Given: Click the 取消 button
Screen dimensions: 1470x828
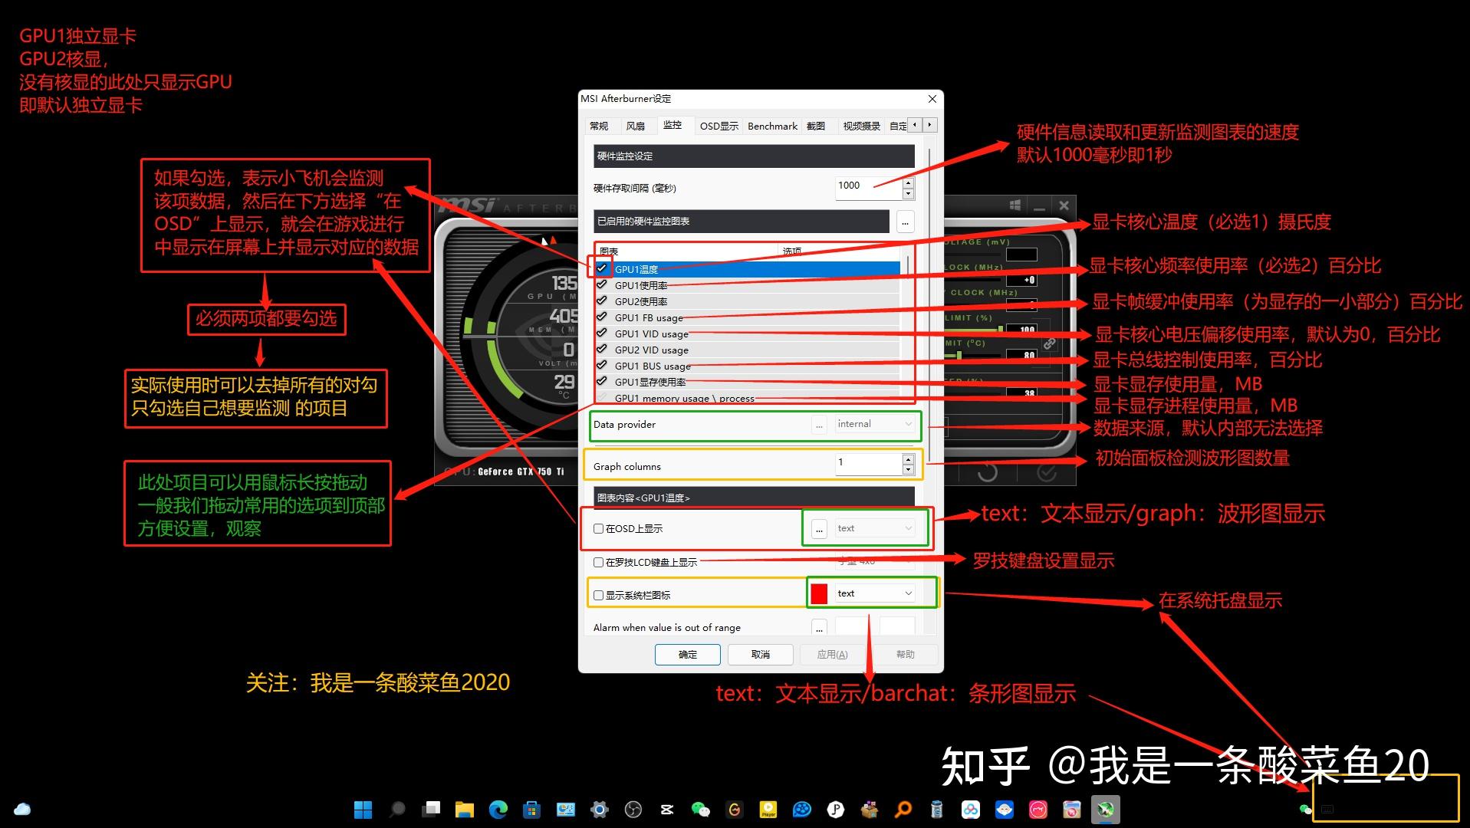Looking at the screenshot, I should [761, 654].
